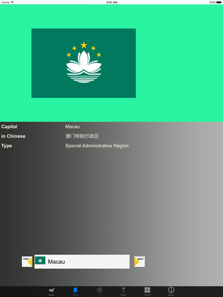Open the COA tab
The image size is (223, 297).
click(x=99, y=292)
